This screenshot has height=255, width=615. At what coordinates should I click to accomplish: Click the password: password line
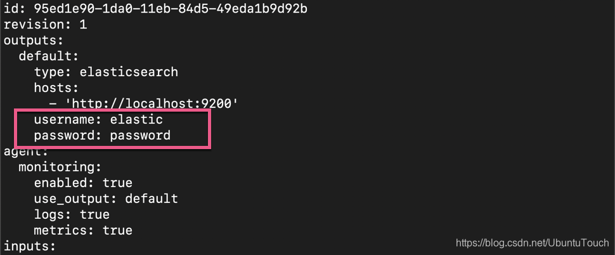102,135
